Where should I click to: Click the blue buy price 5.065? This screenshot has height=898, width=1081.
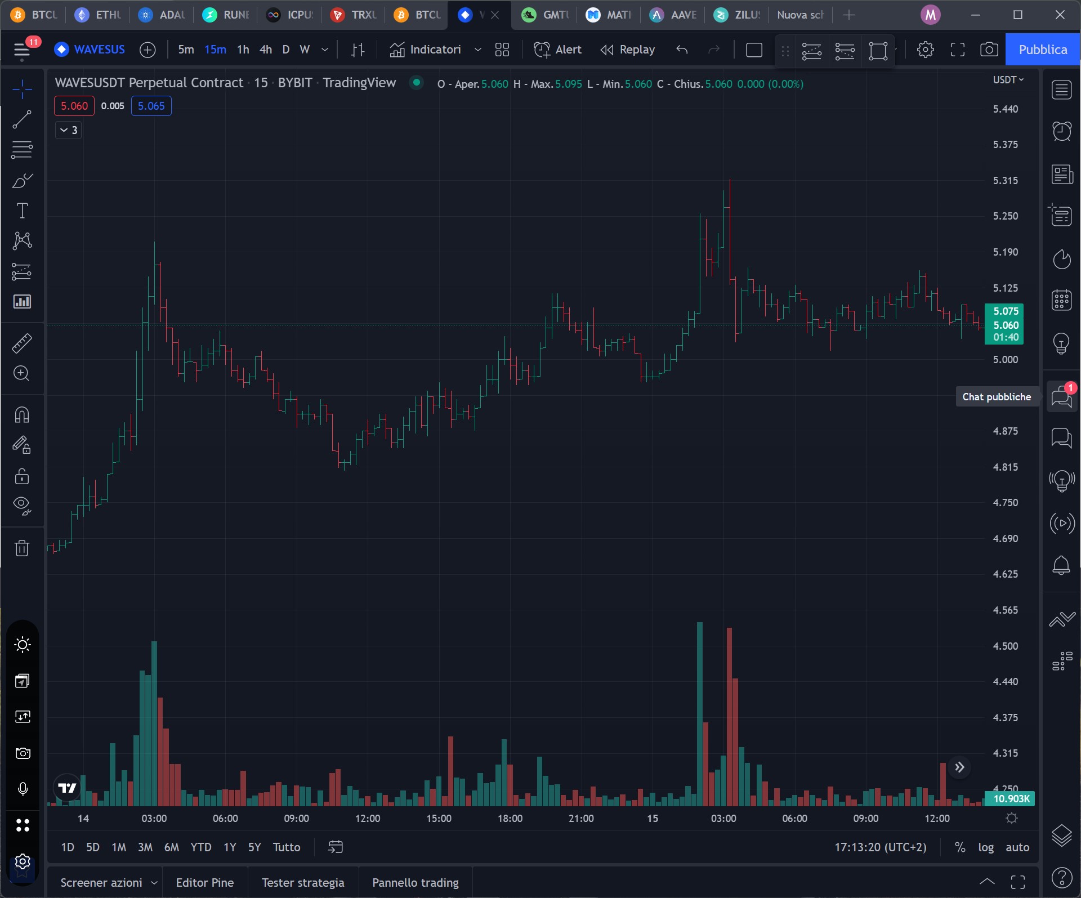click(x=151, y=106)
